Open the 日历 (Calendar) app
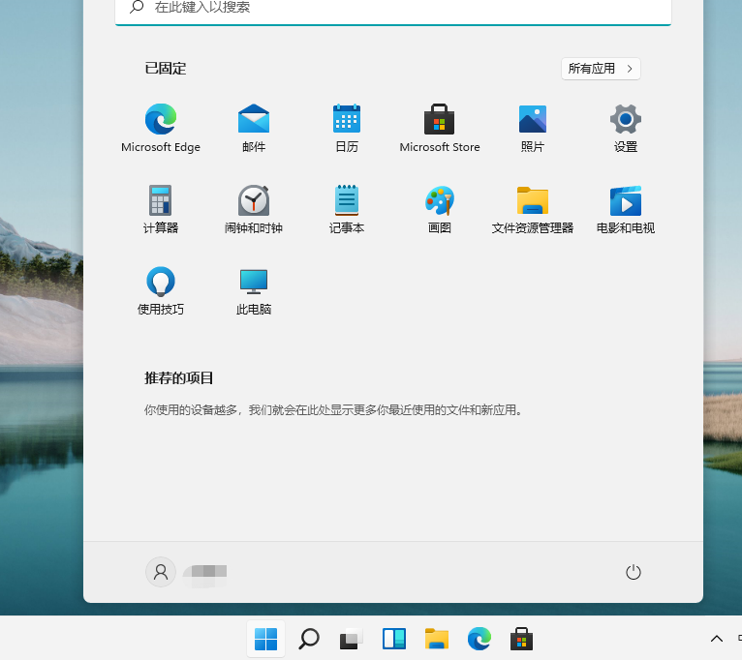This screenshot has height=660, width=742. click(347, 120)
